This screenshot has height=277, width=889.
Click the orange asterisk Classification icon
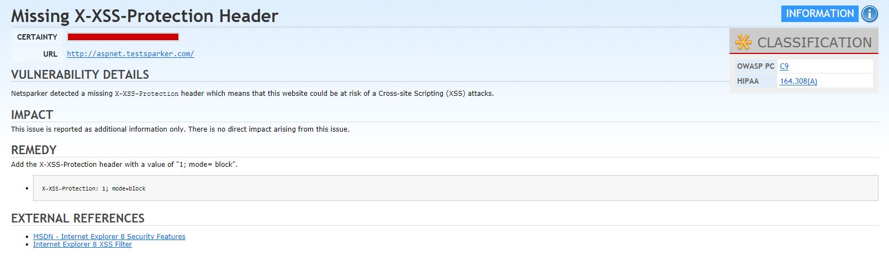(x=743, y=42)
